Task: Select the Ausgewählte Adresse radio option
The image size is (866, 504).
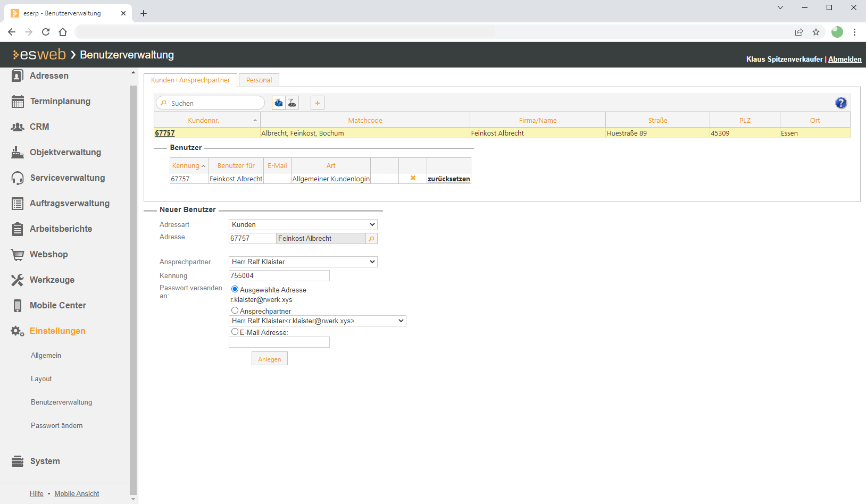Action: [235, 289]
